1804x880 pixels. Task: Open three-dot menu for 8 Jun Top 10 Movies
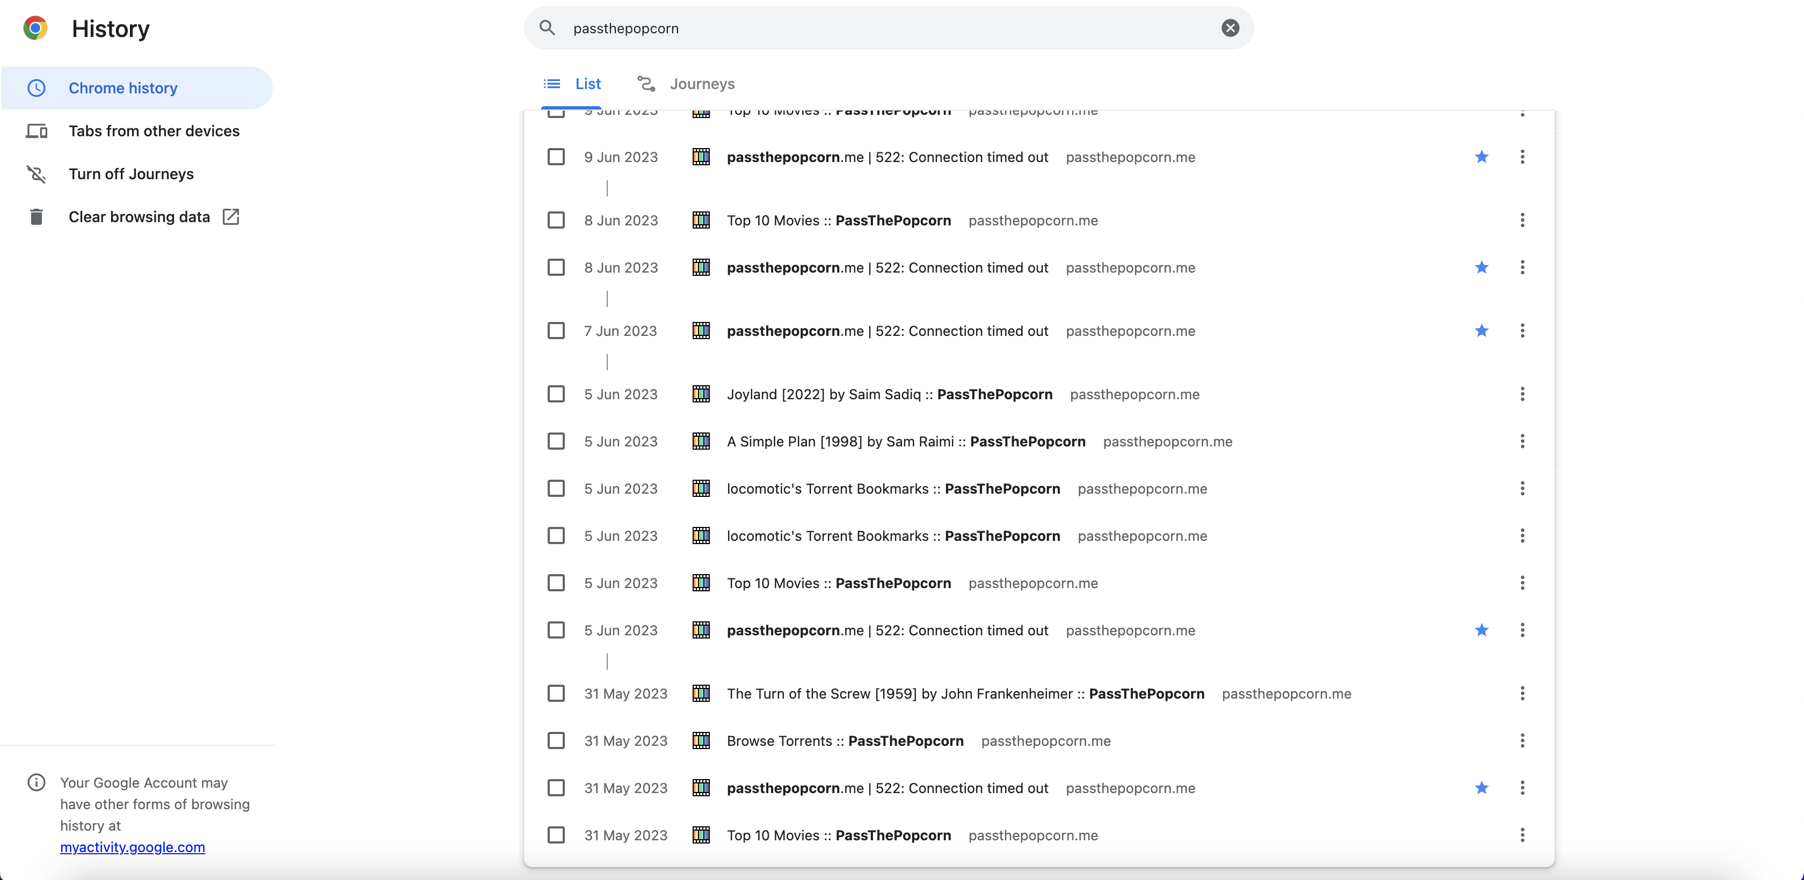click(x=1522, y=221)
